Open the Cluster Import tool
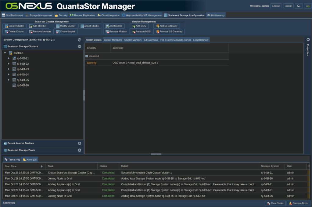This screenshot has height=207, width=312. pyautogui.click(x=66, y=31)
